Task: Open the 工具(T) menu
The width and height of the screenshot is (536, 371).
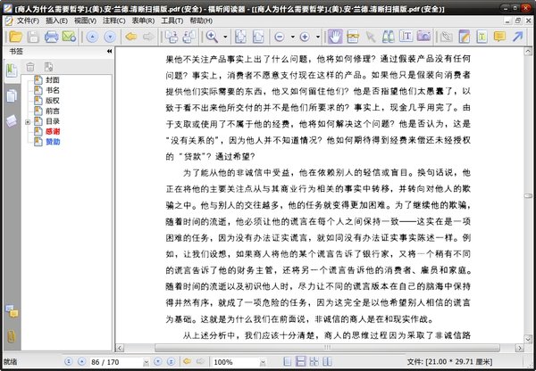Action: pyautogui.click(x=171, y=18)
